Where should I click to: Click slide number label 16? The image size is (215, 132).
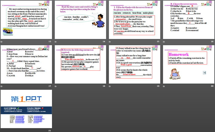pyautogui.click(x=212, y=41)
